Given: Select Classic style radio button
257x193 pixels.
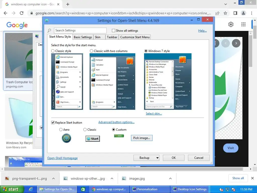Looking at the screenshot, I should 53,51.
